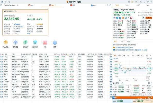Click the popout icon right of Beyond Meat title
This screenshot has height=103, width=153.
click(151, 10)
